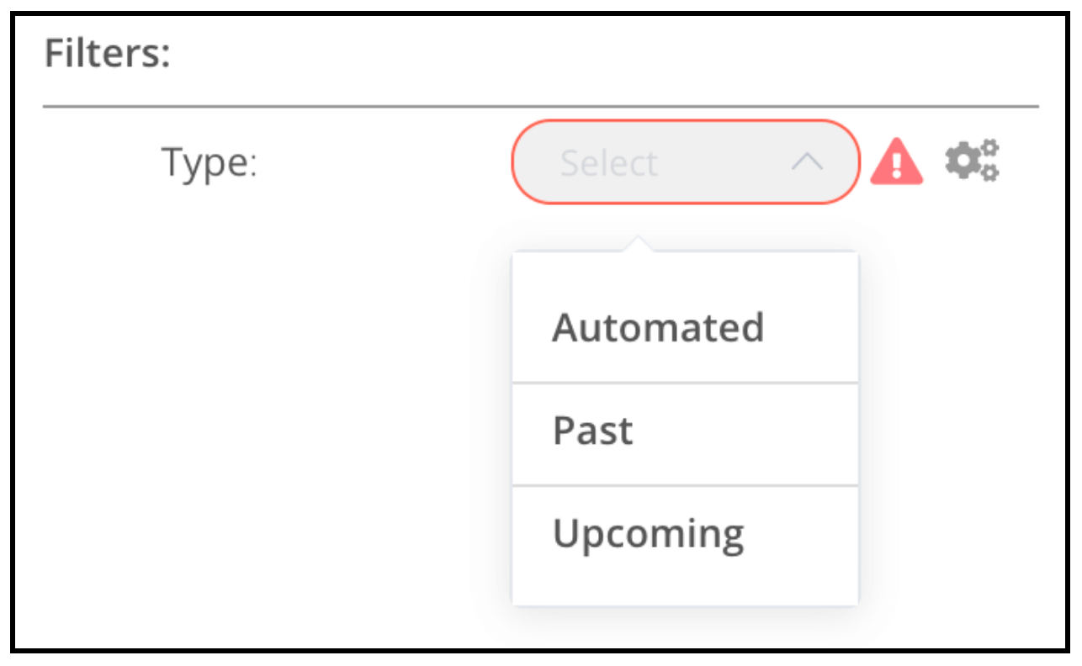Viewport: 1082px width, 666px height.
Task: Click the divider line under Filters
Action: (540, 107)
